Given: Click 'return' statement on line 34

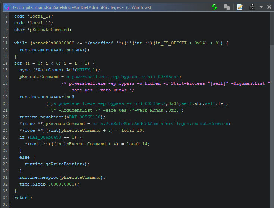Looking at the screenshot, I should (x=22, y=198).
